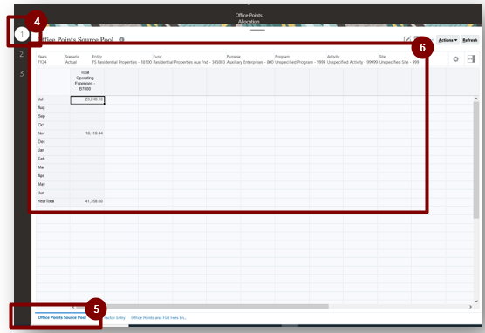Change the Program Unspecified Program member
485x333 pixels.
pyautogui.click(x=300, y=59)
